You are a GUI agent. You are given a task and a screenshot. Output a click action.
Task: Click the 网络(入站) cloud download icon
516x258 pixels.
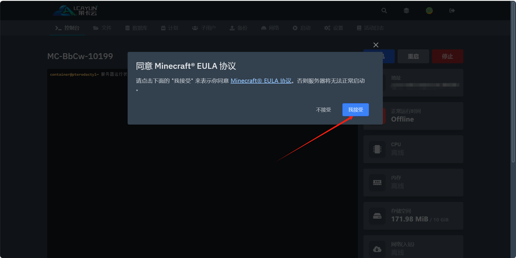[x=377, y=249]
